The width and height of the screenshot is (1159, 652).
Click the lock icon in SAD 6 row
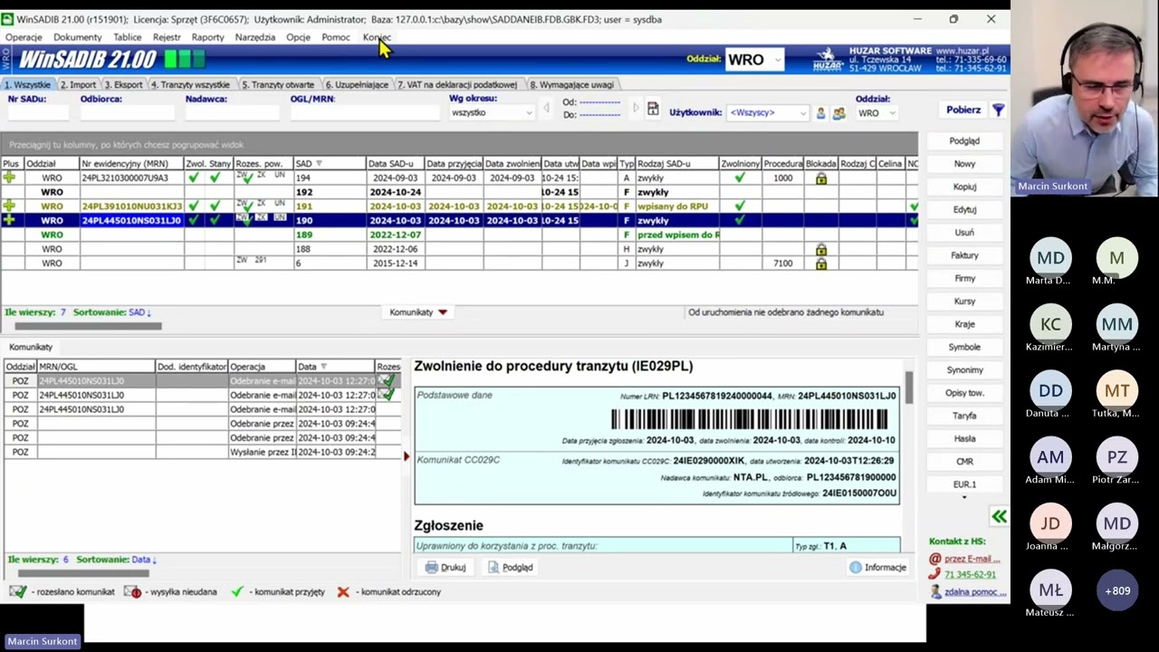click(821, 264)
